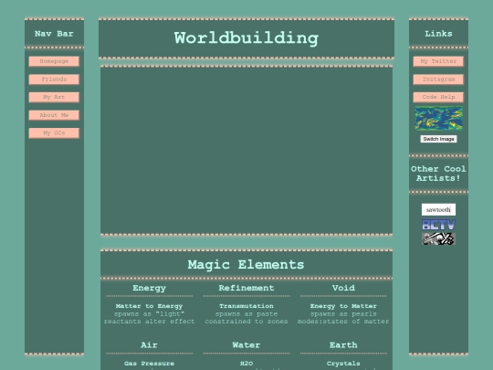The width and height of the screenshot is (493, 370).
Task: Open the Instagram link
Action: pyautogui.click(x=438, y=79)
